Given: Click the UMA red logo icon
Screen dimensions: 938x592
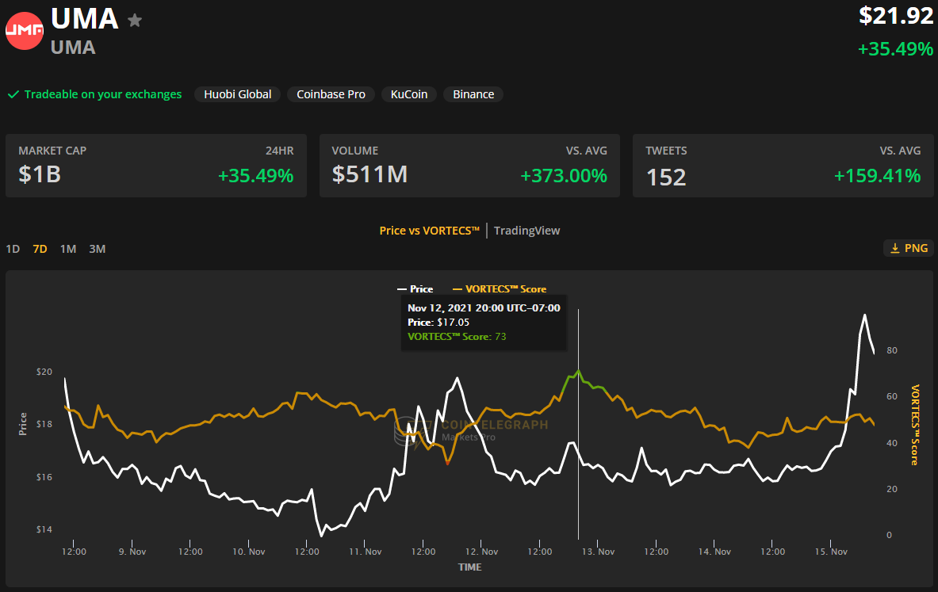Looking at the screenshot, I should point(25,30).
